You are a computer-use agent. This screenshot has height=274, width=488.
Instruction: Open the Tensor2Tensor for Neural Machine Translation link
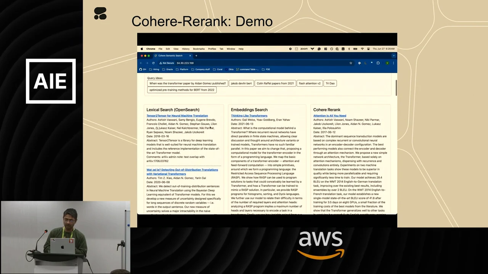click(177, 116)
